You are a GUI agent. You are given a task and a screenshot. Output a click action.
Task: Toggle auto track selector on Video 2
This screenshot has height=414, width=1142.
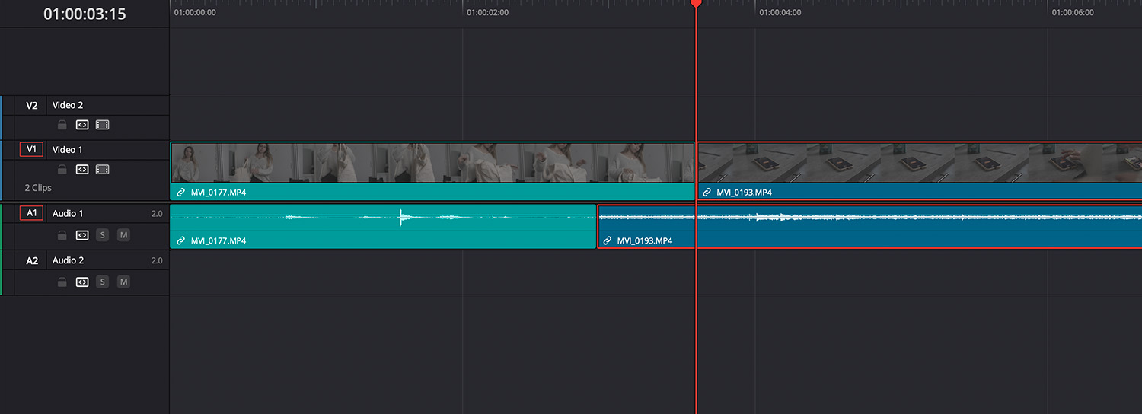pos(82,125)
